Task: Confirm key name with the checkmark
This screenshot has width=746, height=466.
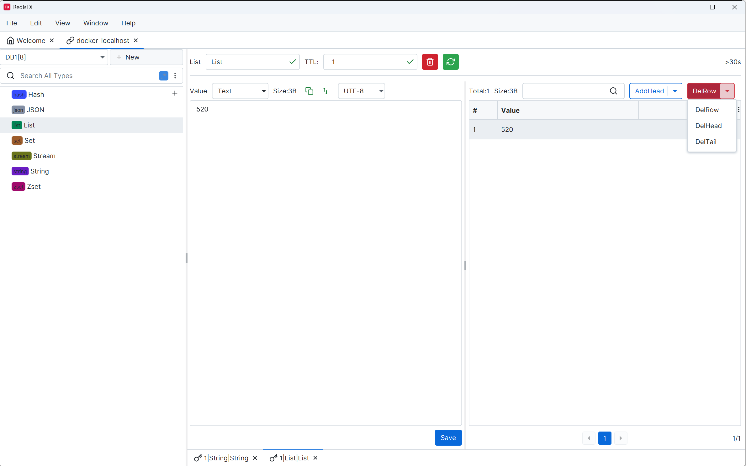Action: point(293,62)
